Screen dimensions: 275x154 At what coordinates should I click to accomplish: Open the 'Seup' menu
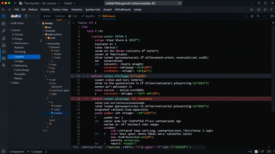(x=137, y=10)
